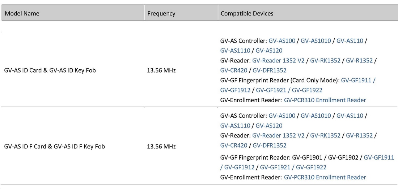Image resolution: width=398 pixels, height=195 pixels.
Task: Click GV-AS110 link in second table row
Action: (350, 116)
